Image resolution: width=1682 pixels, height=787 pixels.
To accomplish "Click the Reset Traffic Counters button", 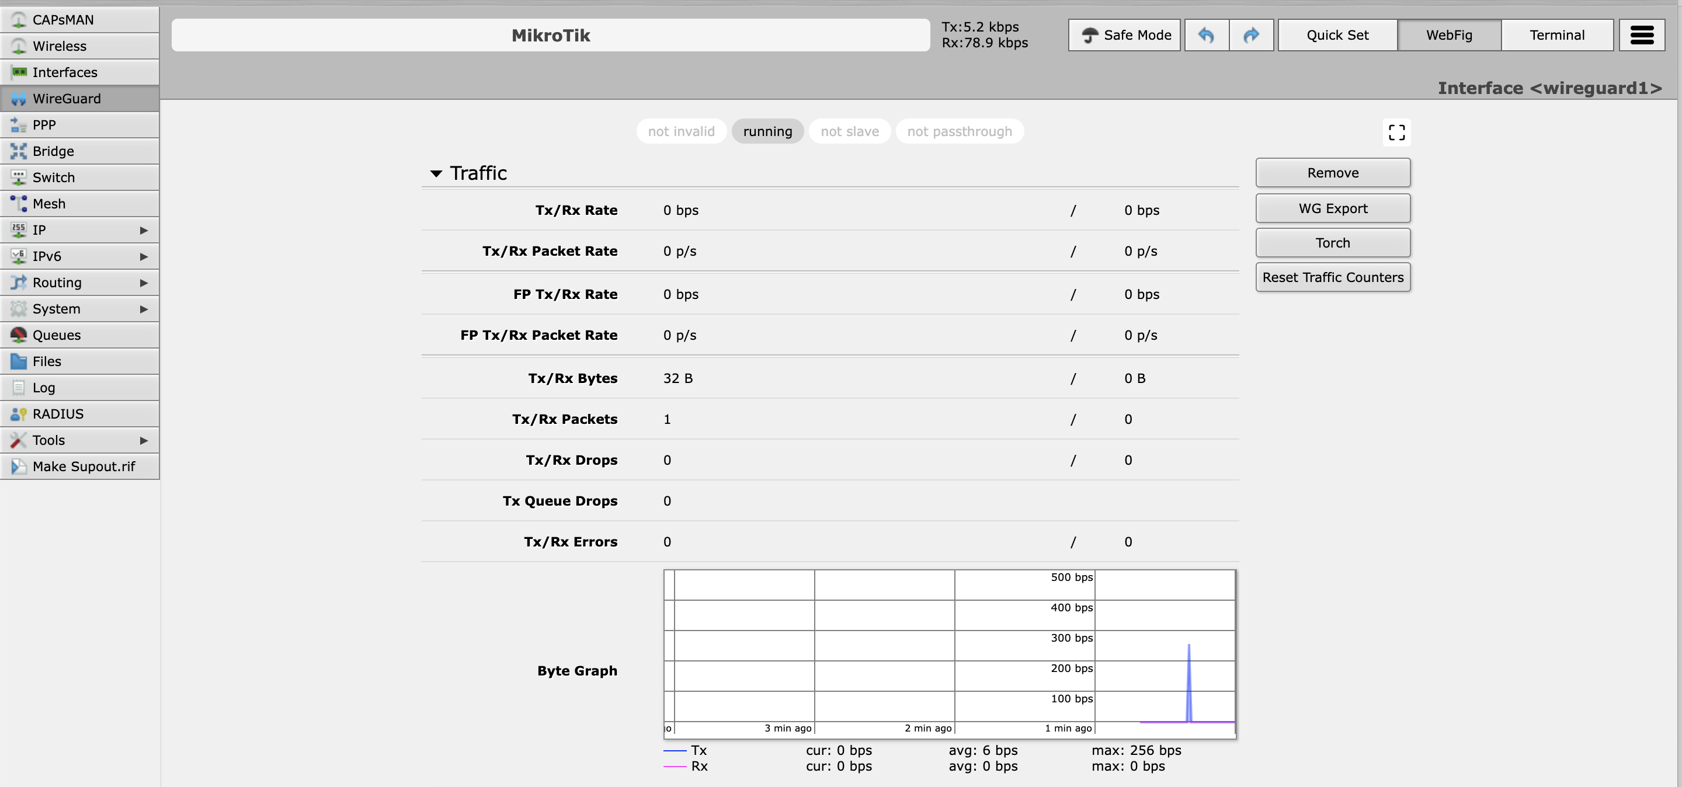I will (x=1333, y=277).
